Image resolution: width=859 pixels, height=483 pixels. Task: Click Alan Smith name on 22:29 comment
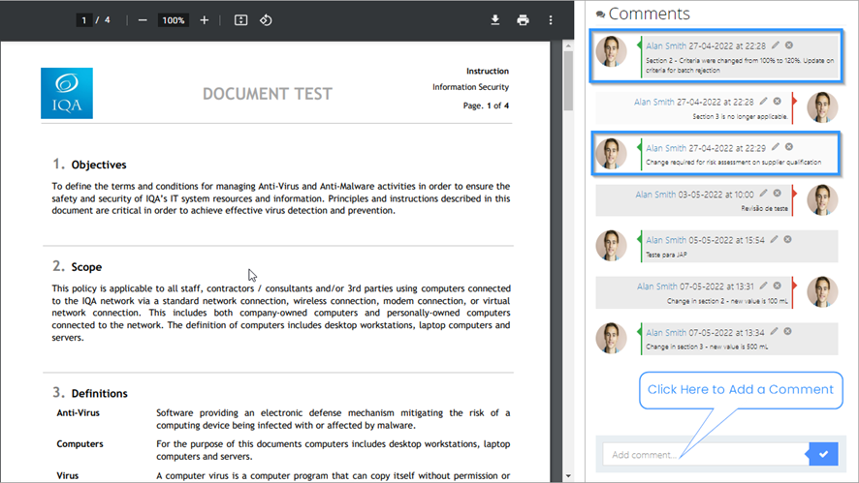pyautogui.click(x=666, y=148)
